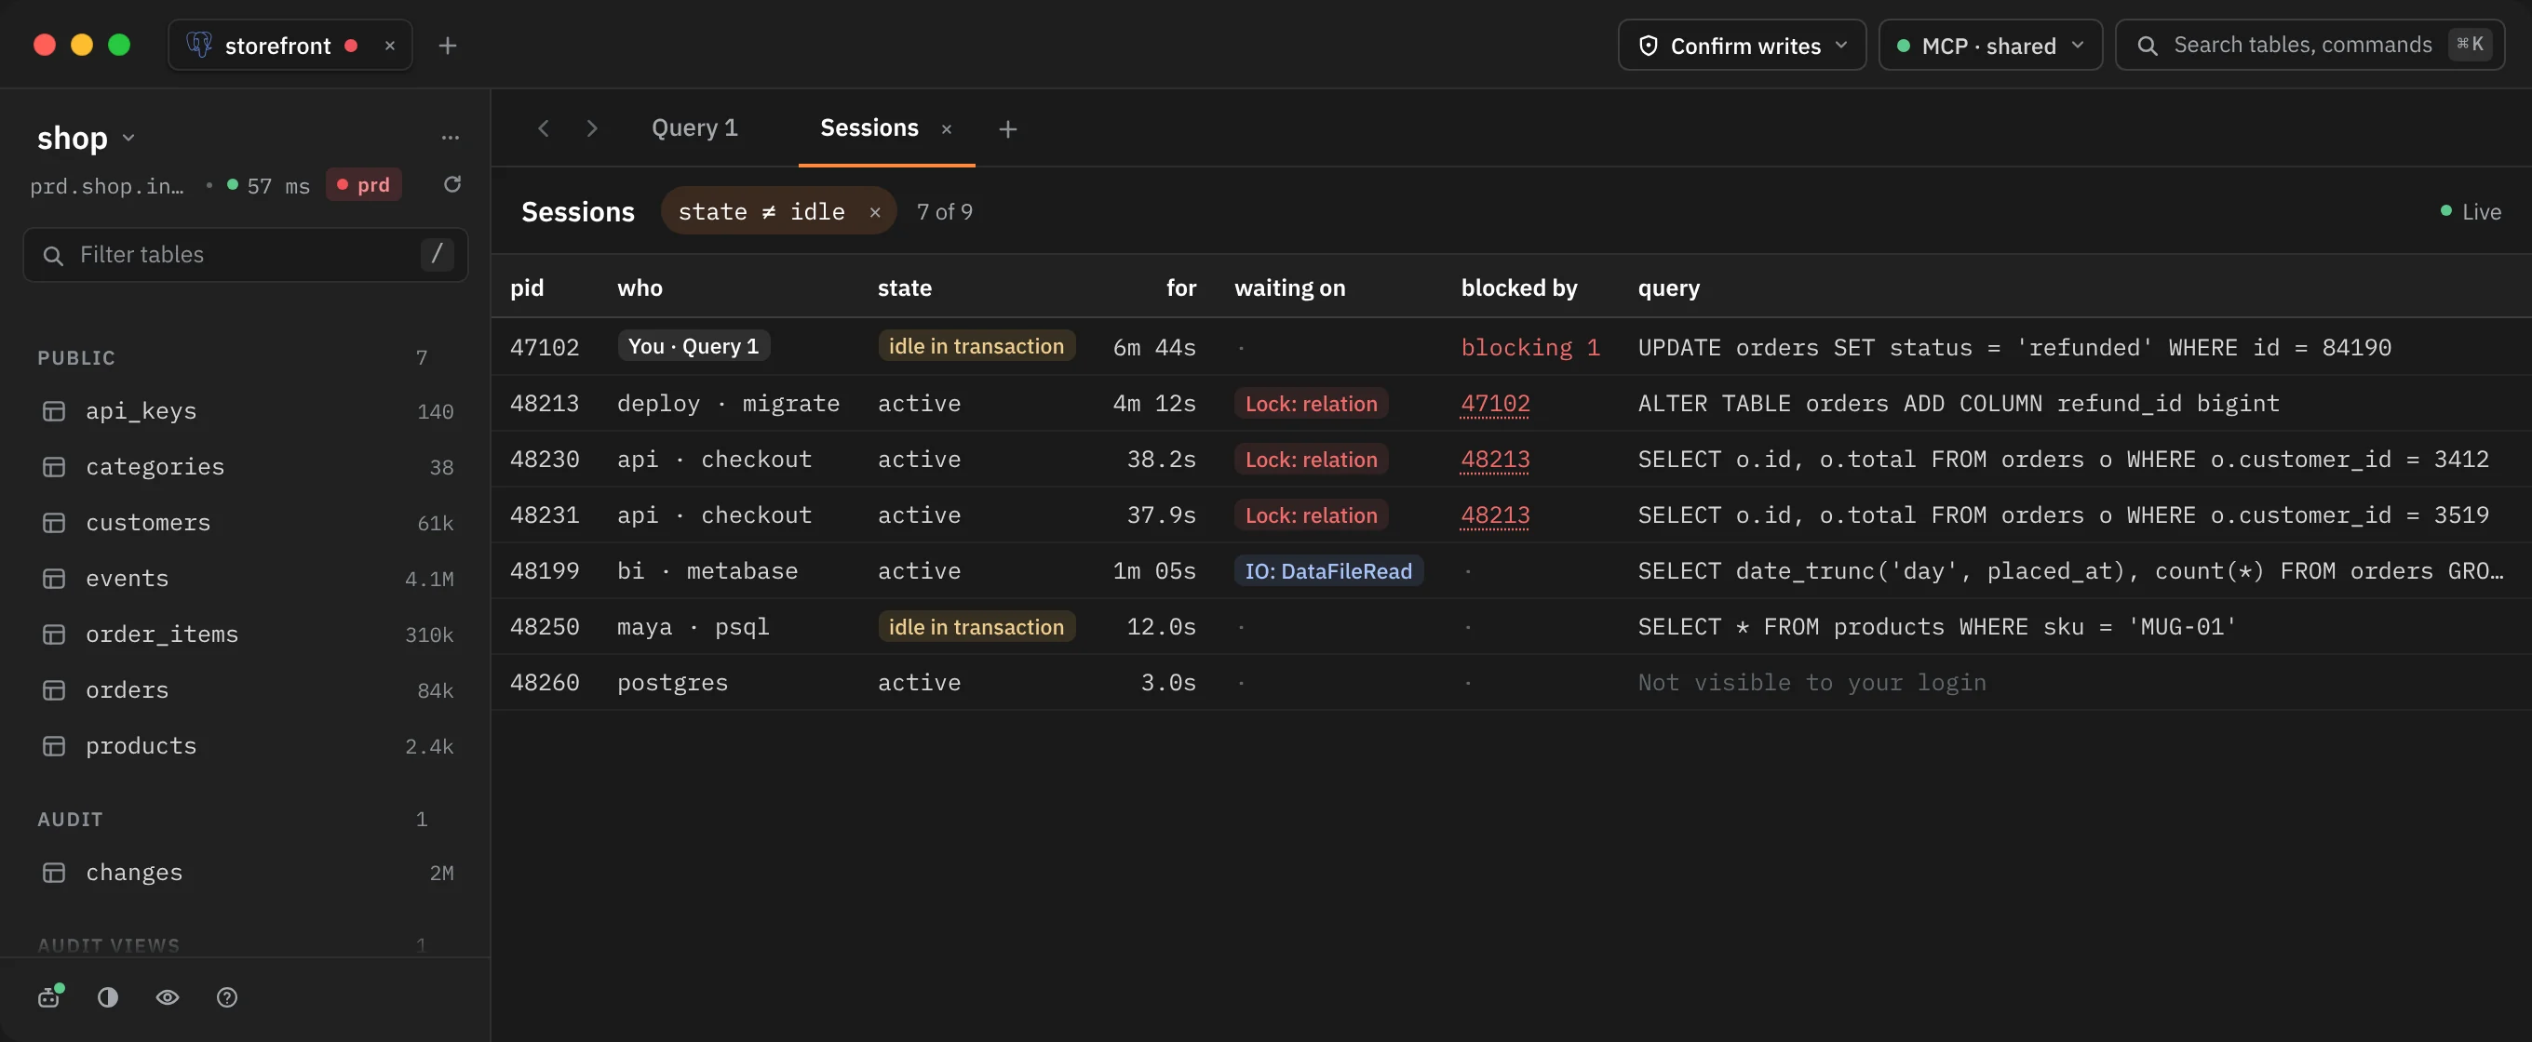2532x1042 pixels.
Task: Go forward with the right chevron arrow
Action: click(x=592, y=128)
